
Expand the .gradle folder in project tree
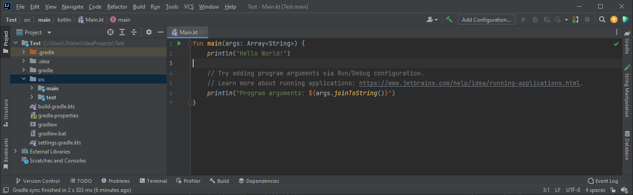click(24, 52)
